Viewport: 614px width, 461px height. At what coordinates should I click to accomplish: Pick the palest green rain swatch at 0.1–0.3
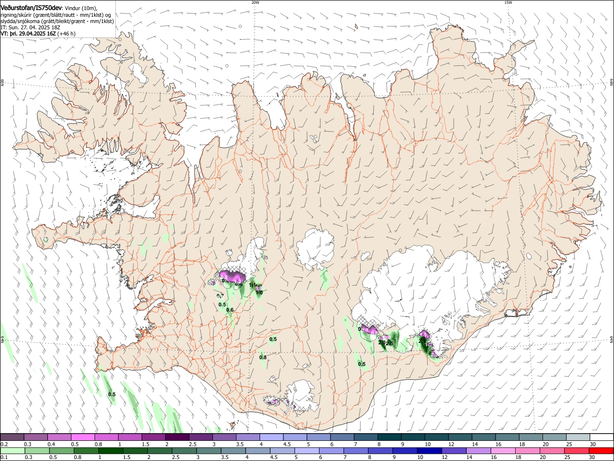point(12,451)
